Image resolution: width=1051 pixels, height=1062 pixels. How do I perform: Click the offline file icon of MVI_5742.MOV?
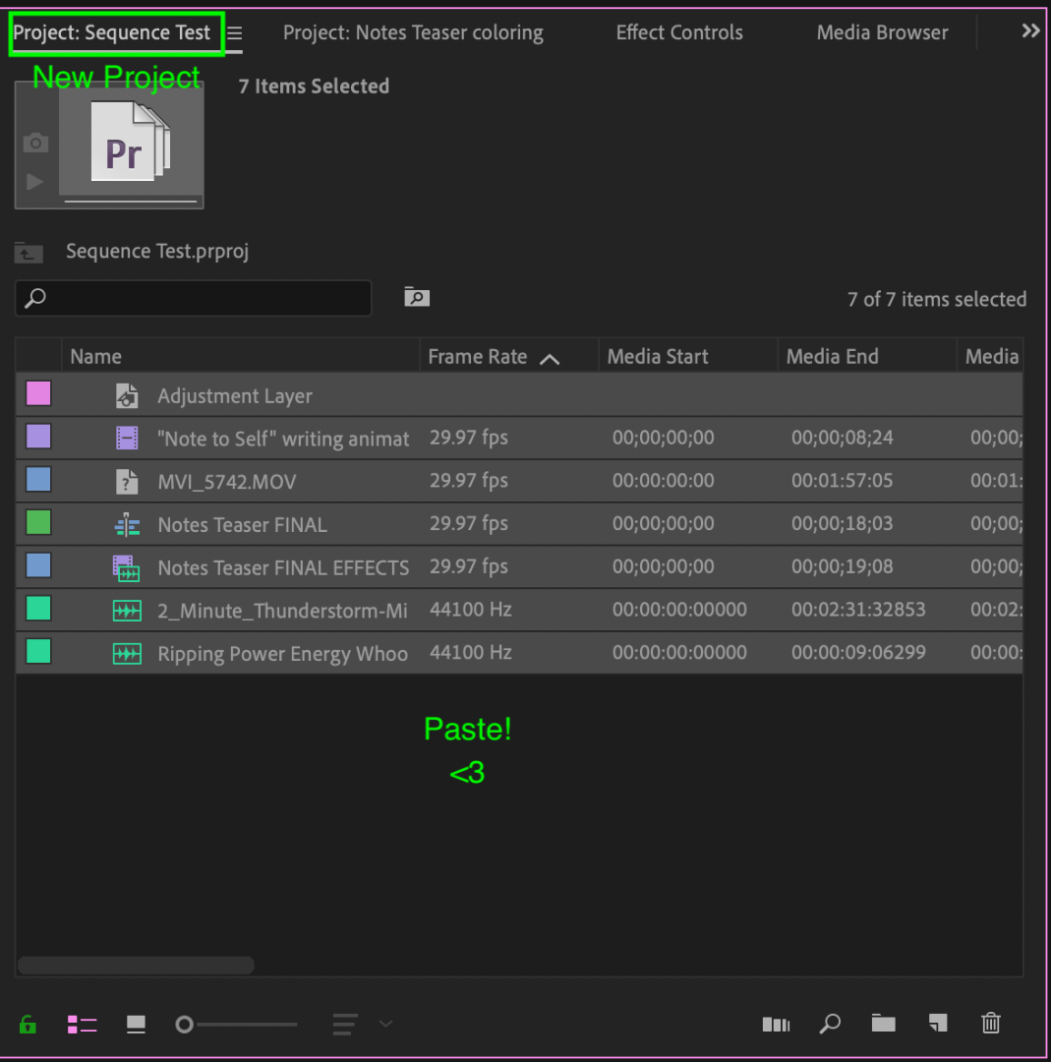[127, 482]
